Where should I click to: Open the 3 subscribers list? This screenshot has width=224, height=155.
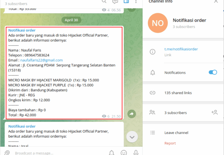click(x=175, y=113)
